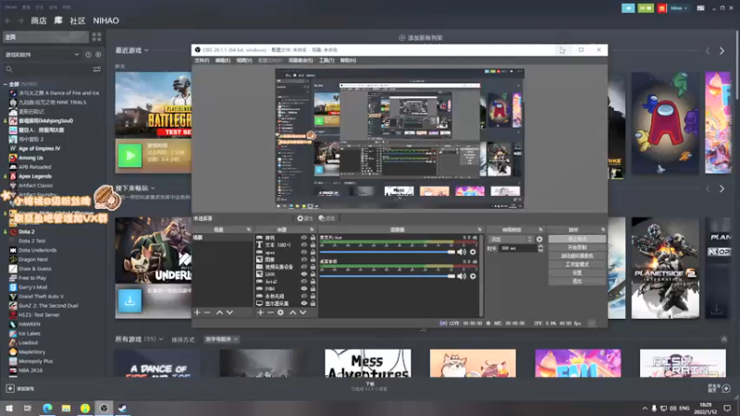Viewport: 740px width, 416px height.
Task: Hide the PUBG source
Action: (304, 288)
